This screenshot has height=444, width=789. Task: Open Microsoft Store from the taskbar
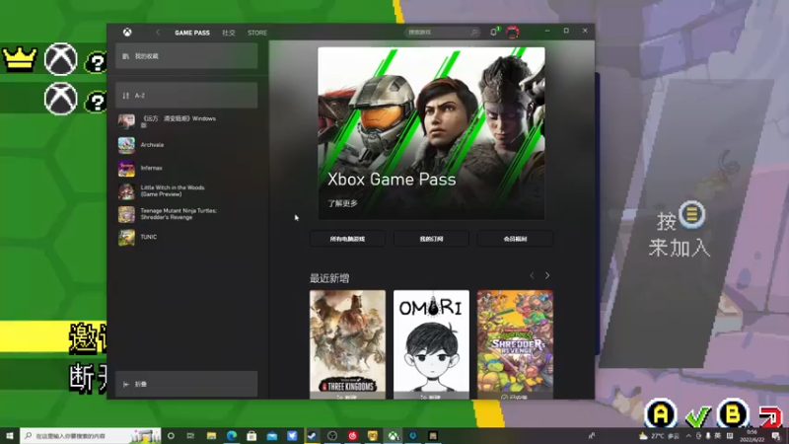click(251, 436)
